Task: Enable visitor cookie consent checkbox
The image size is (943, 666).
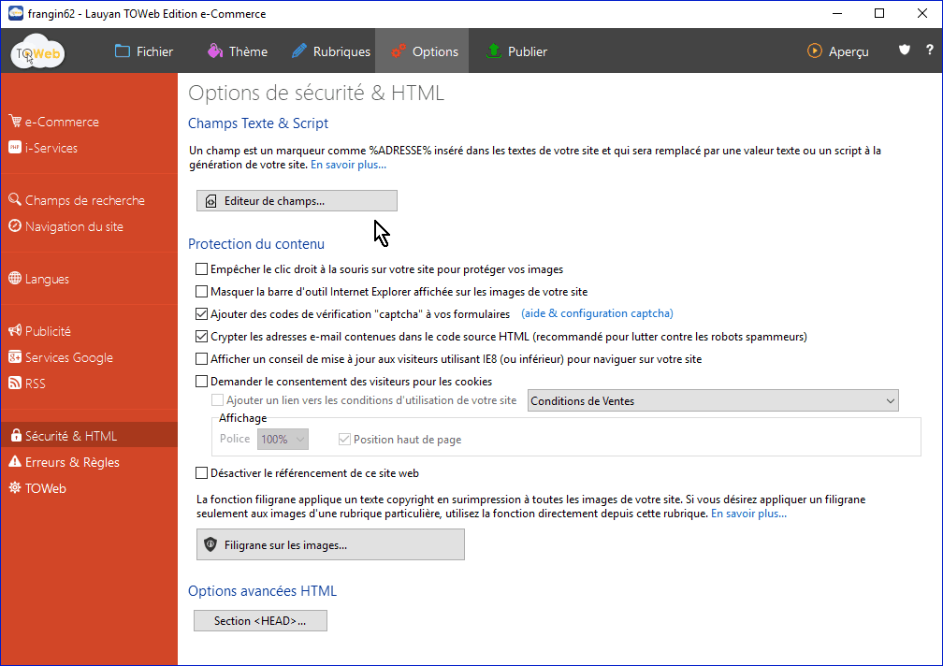Action: click(201, 382)
